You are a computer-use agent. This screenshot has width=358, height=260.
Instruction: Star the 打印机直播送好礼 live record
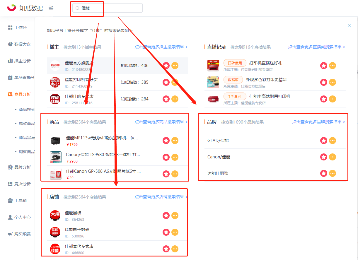tap(324, 66)
